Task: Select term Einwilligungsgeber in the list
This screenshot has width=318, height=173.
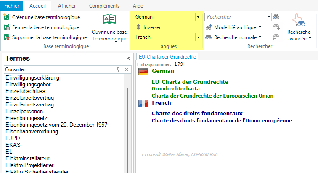Action: [x=28, y=84]
